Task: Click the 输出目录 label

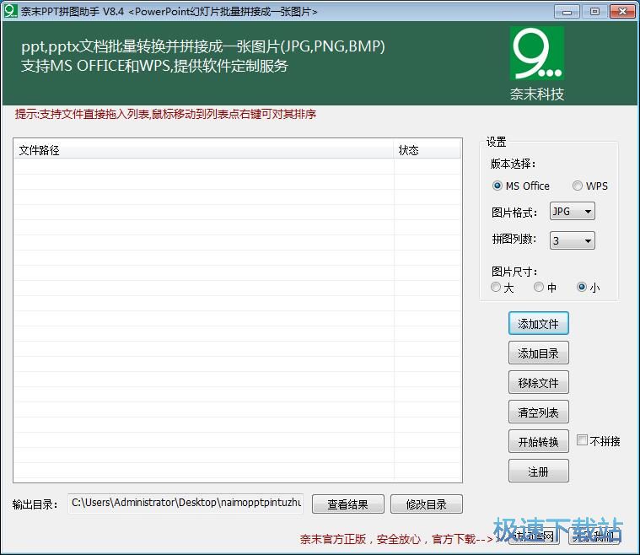Action: point(35,504)
